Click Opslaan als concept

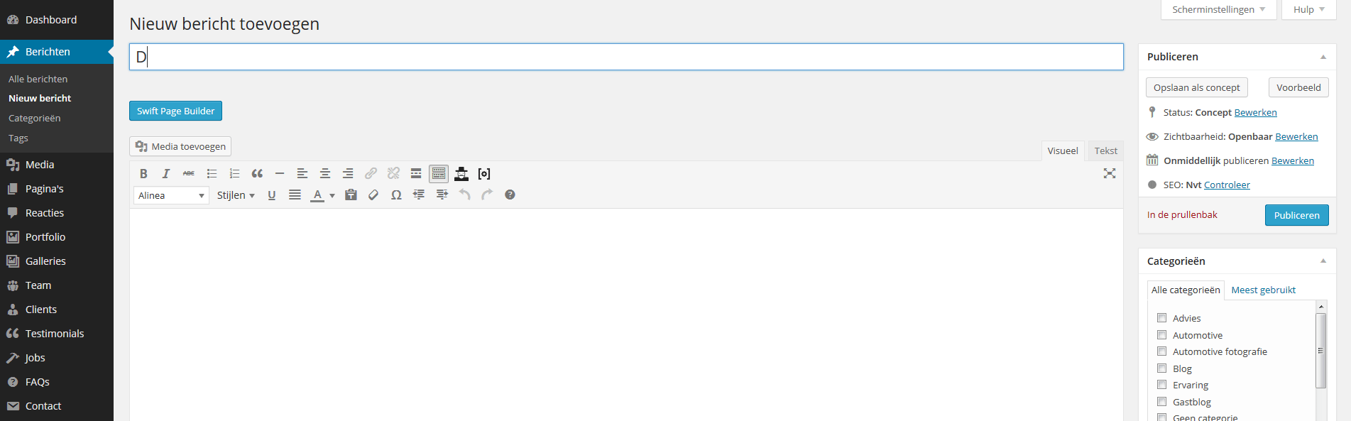(x=1196, y=87)
